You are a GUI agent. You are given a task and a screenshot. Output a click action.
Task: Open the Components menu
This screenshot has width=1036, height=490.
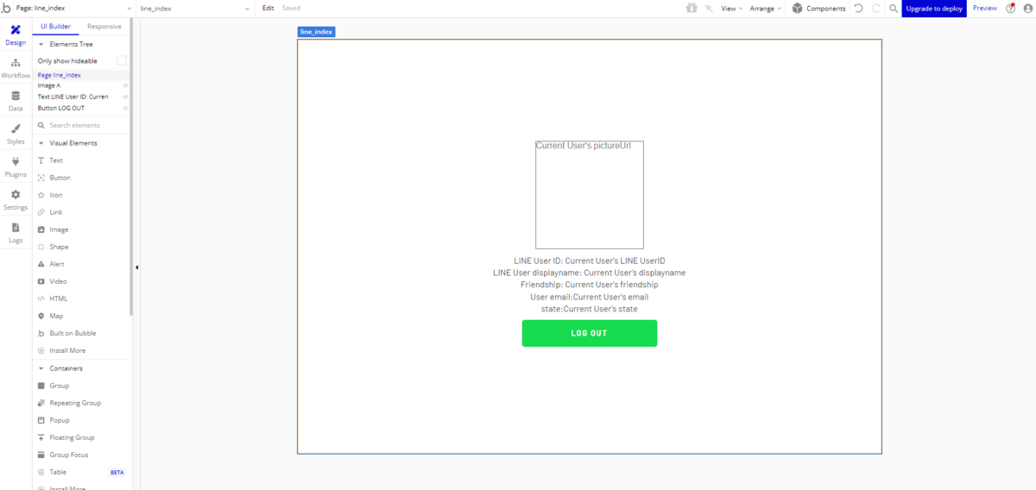click(x=819, y=8)
